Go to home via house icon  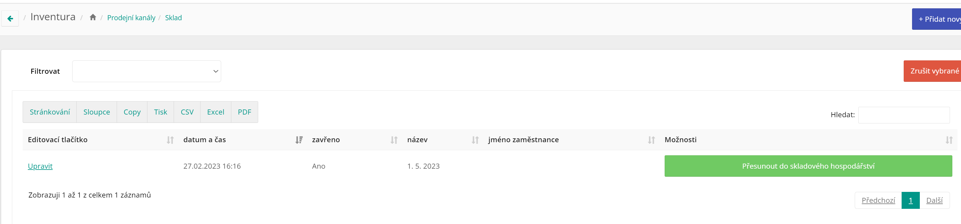click(93, 17)
